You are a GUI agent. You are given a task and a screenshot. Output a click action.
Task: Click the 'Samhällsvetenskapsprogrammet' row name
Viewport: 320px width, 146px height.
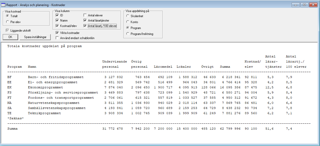point(57,108)
